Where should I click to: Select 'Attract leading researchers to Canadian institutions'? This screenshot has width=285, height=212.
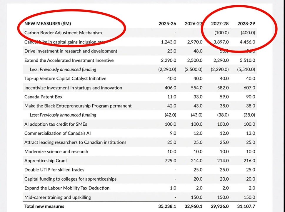click(x=75, y=142)
